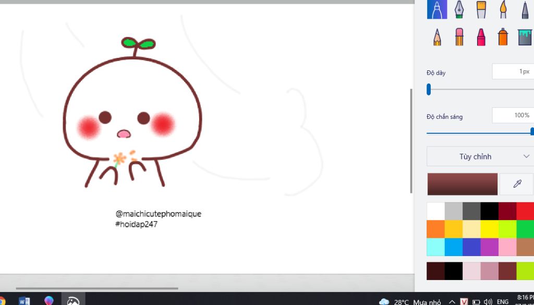Viewport: 534px width, 305px height.
Task: Click the Độ chắn sáng opacity slider track
Action: point(480,133)
